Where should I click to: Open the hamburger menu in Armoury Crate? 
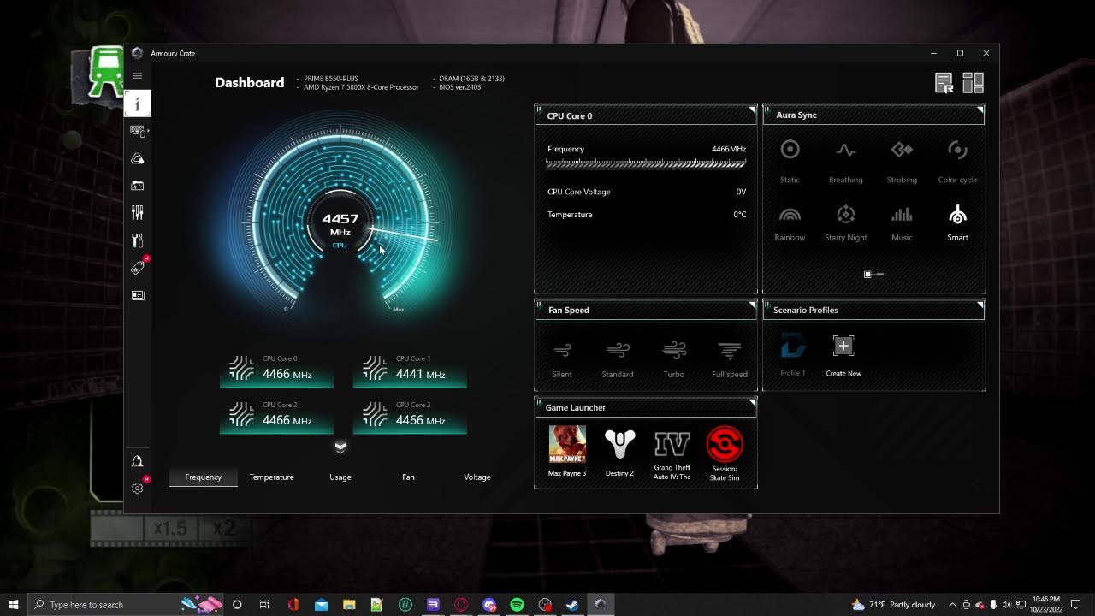pos(137,76)
